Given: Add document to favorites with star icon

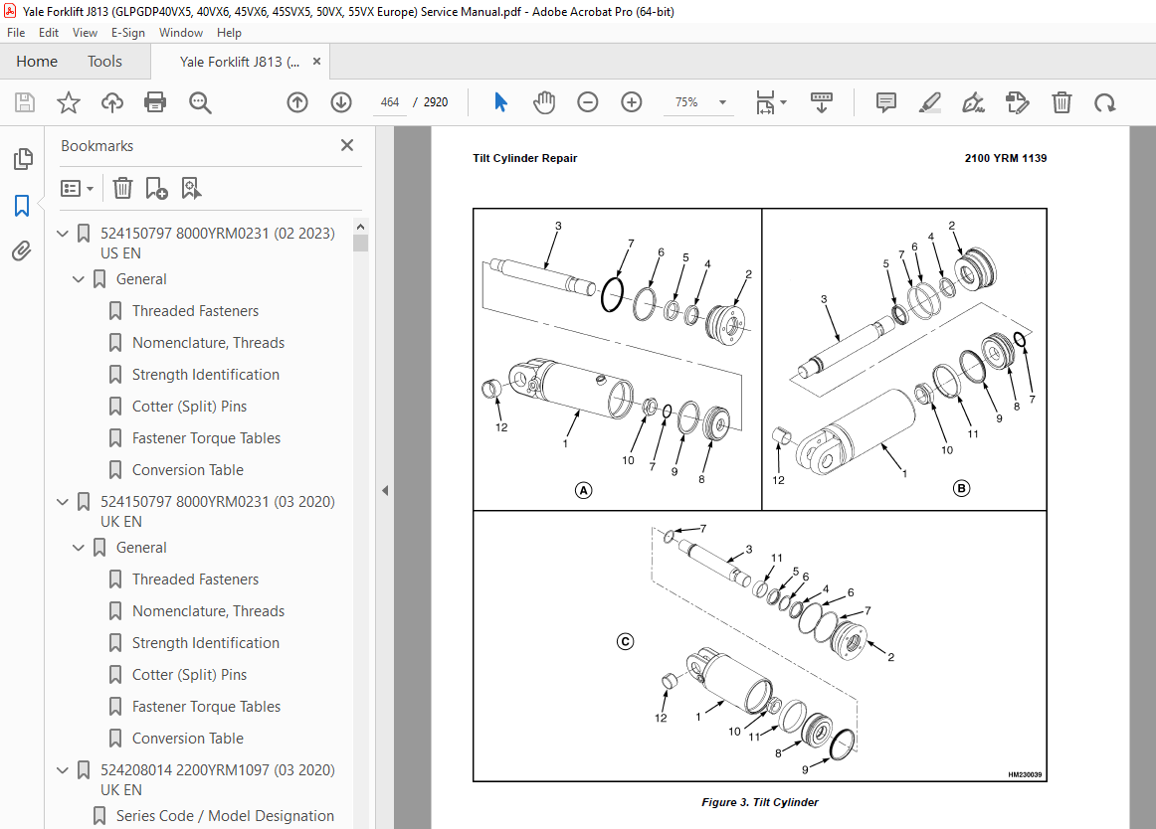Looking at the screenshot, I should point(69,102).
